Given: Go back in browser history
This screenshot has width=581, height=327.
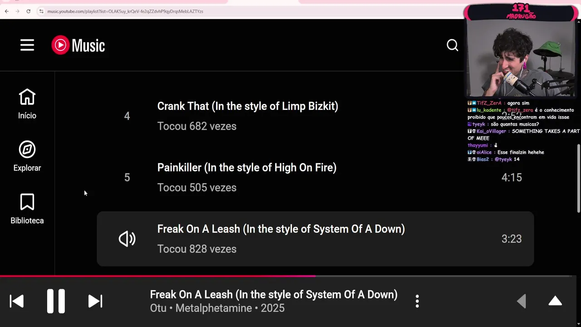Looking at the screenshot, I should coord(7,11).
